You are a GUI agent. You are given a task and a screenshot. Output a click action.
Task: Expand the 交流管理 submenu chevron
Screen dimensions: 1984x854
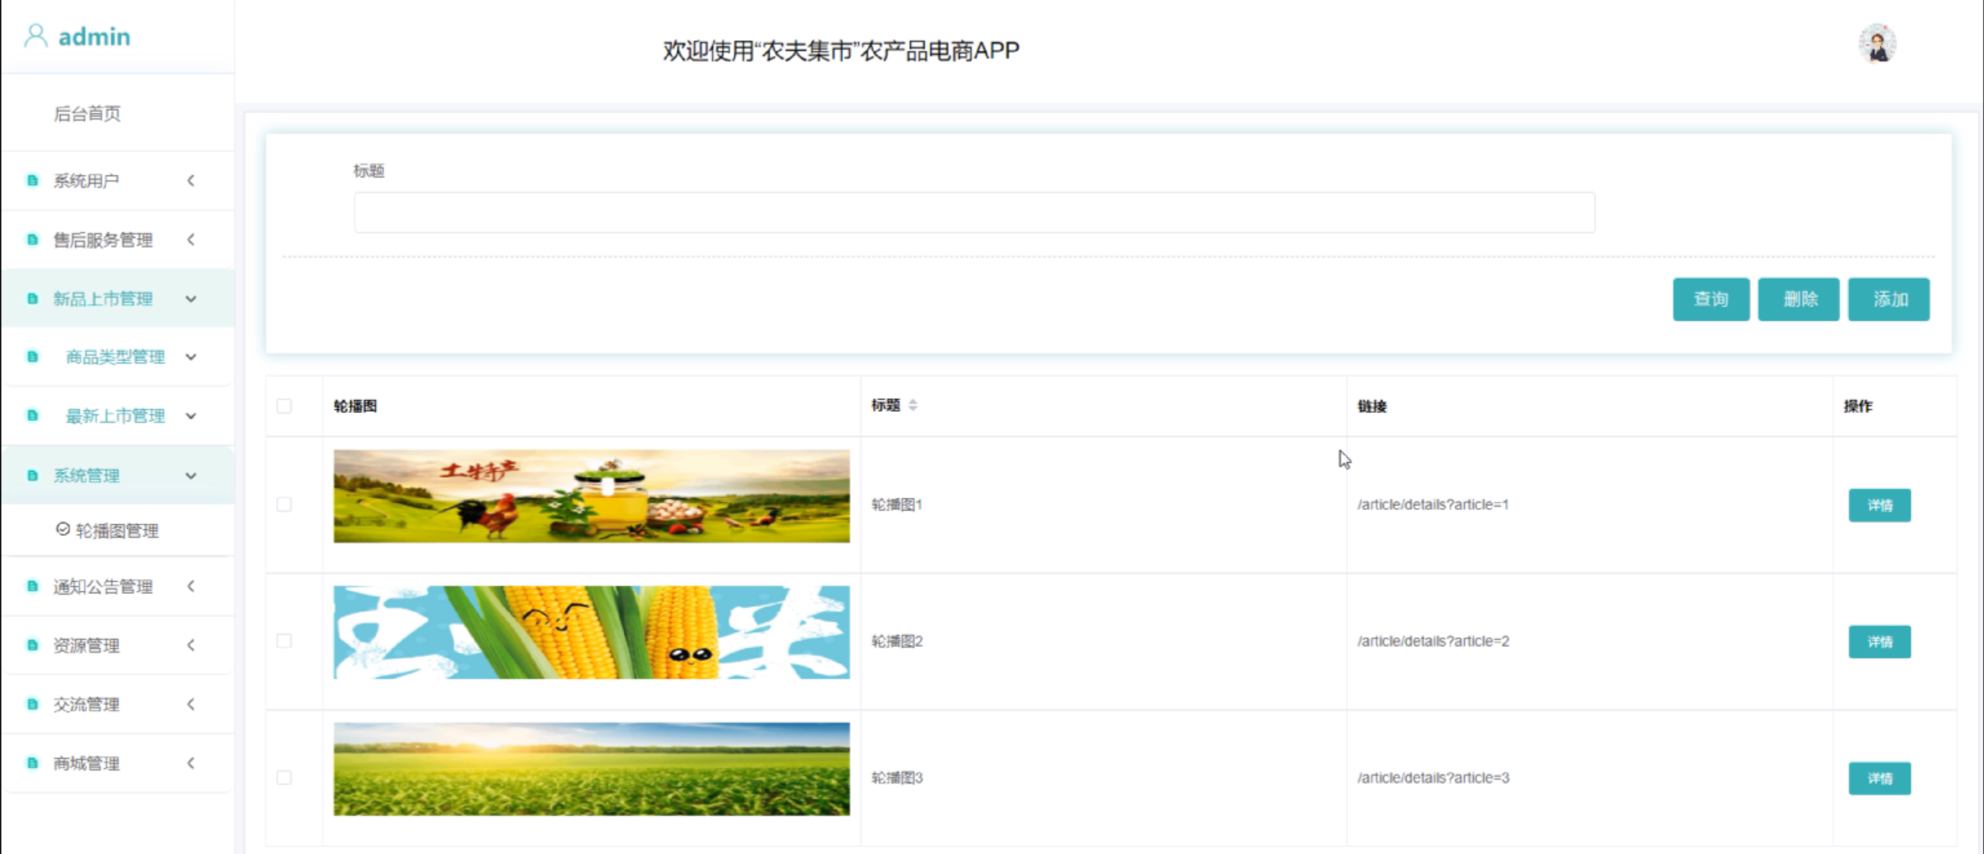[191, 704]
